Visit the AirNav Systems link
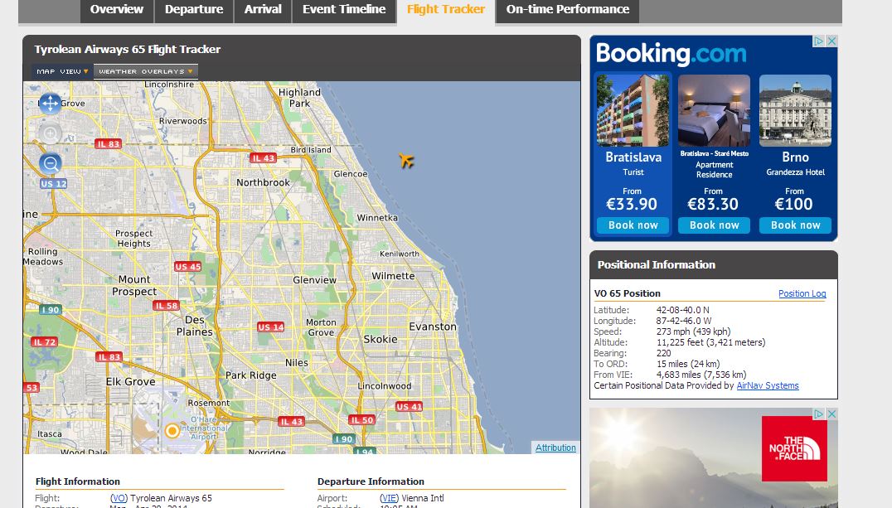Image resolution: width=892 pixels, height=508 pixels. tap(768, 385)
